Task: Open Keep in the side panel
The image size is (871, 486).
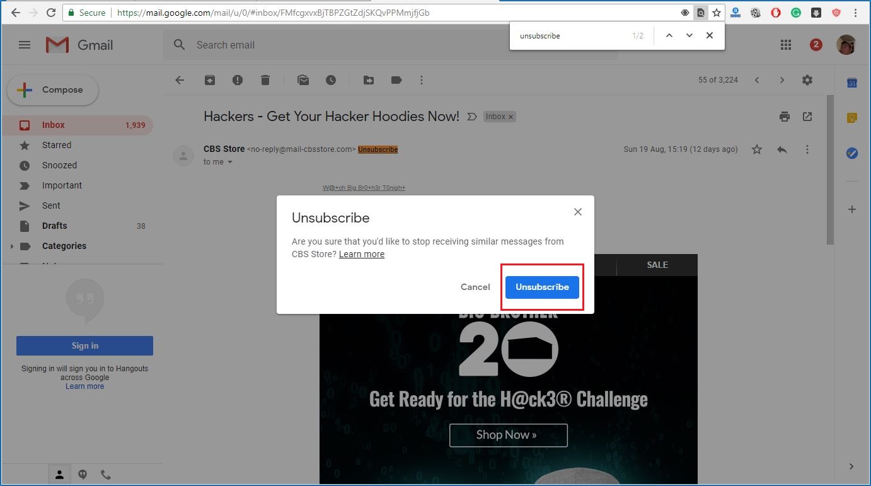Action: [852, 118]
